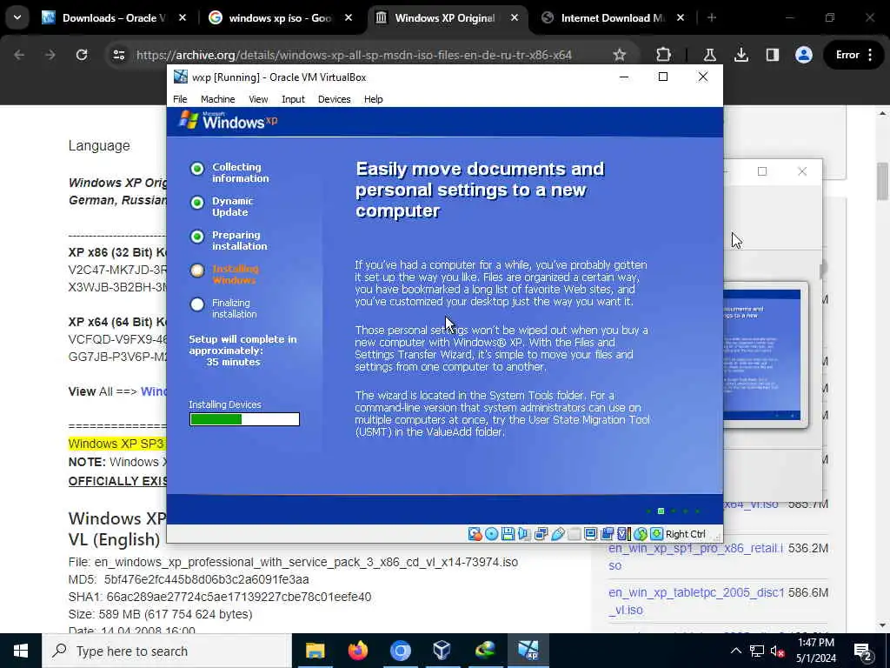Click the Type here to search box
The width and height of the screenshot is (890, 668).
click(x=167, y=651)
